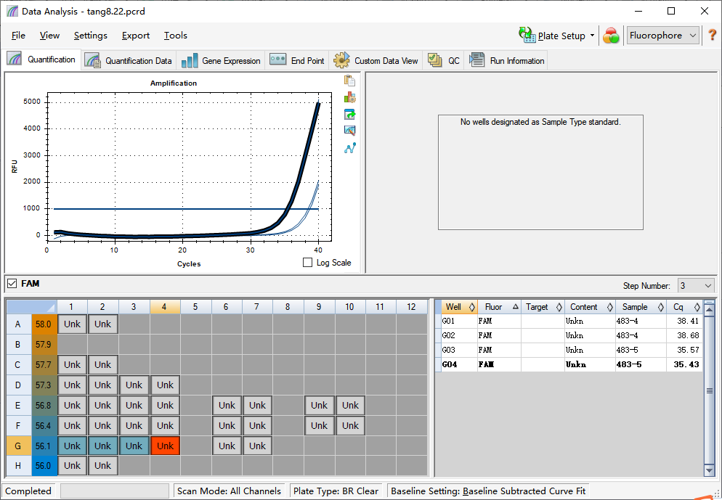Click the trace style curve icon

pyautogui.click(x=349, y=148)
